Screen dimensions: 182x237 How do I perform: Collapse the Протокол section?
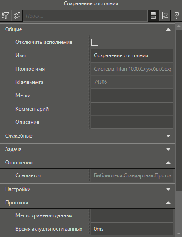88,203
